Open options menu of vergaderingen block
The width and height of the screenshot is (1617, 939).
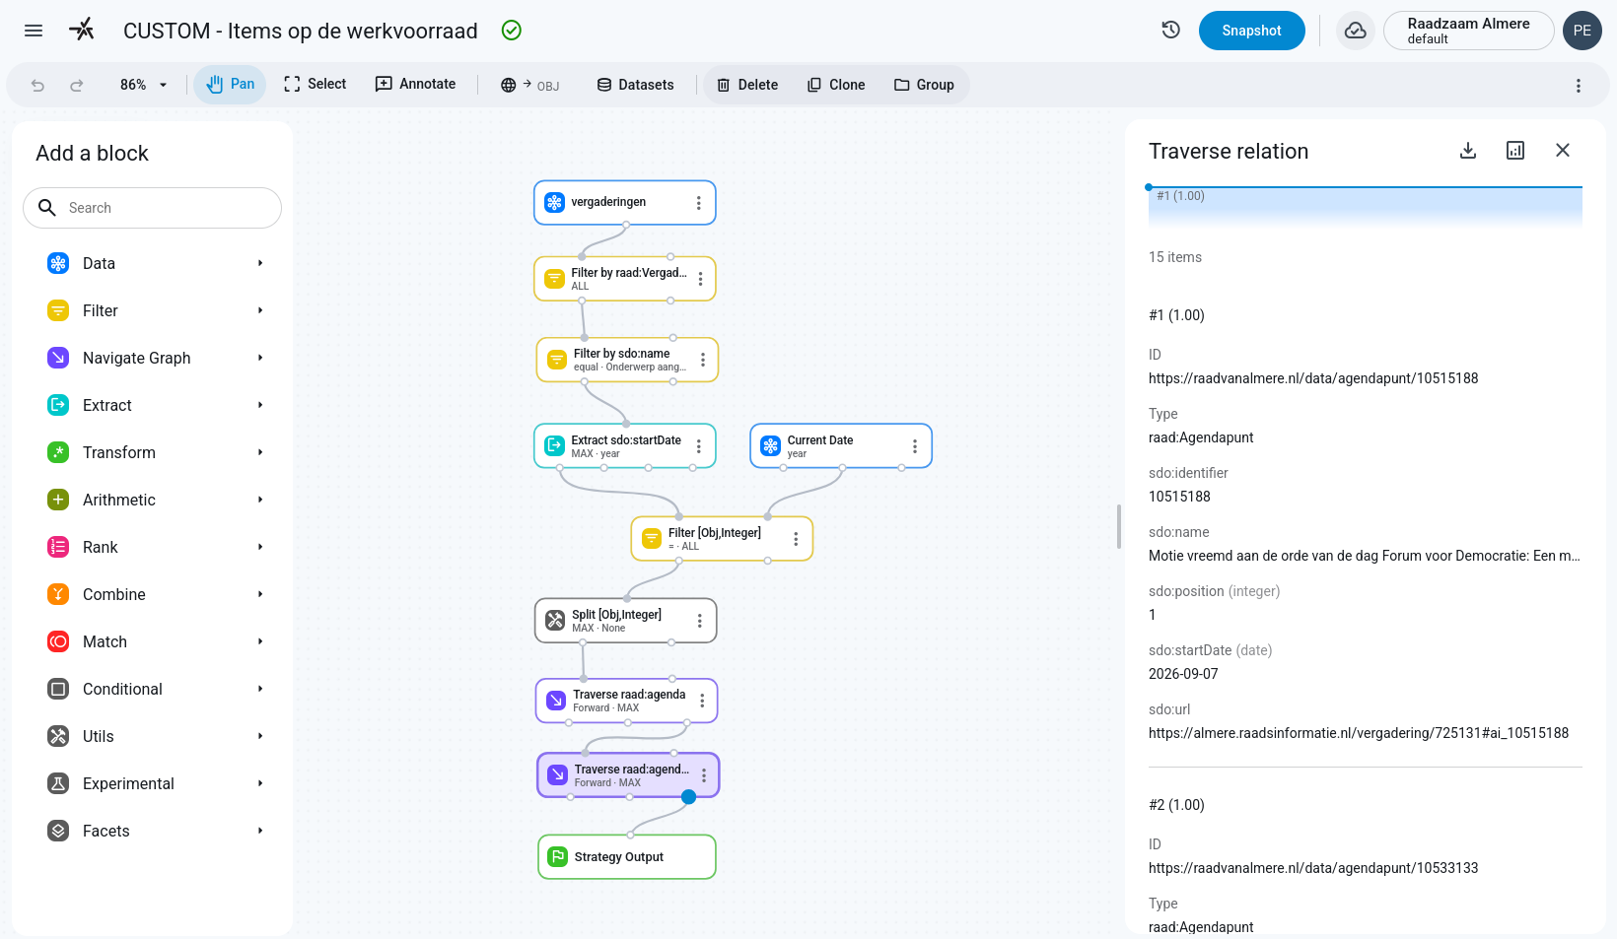699,203
